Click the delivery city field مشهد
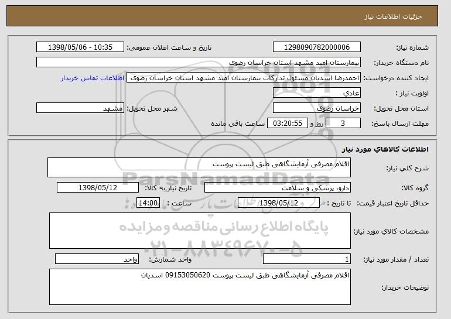Image resolution: width=451 pixels, height=319 pixels. [x=80, y=108]
